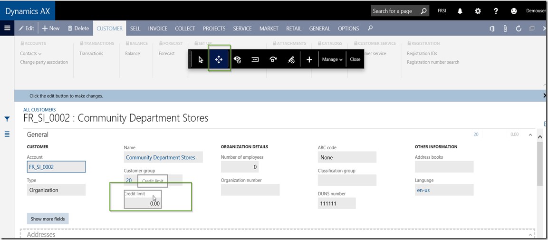Open the filter funnel pane

pos(7,119)
